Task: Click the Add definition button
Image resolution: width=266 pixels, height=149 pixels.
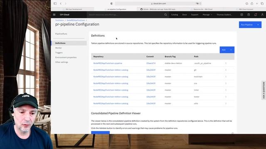Action: pos(224,50)
